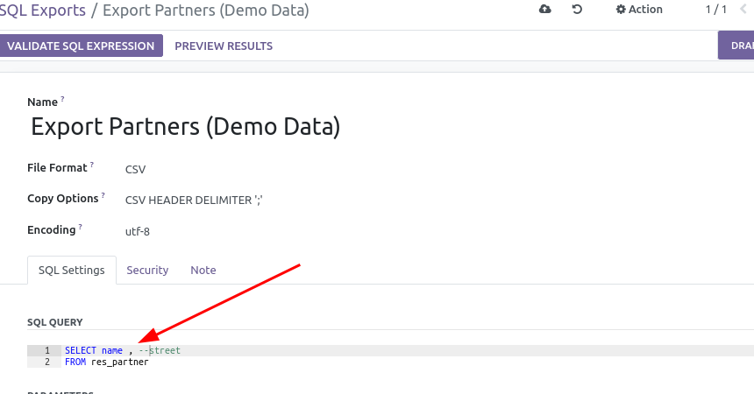Viewport: 754px width, 394px height.
Task: Click line 1 of SQL query editor
Action: pos(409,350)
